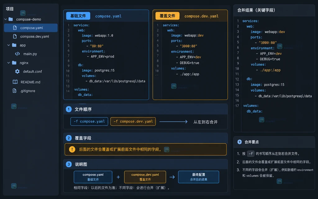Click './app:/app' line in override file editor
318x199 pixels.
pyautogui.click(x=188, y=74)
